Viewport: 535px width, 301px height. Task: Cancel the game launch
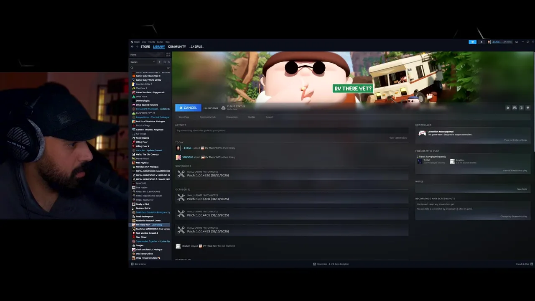click(188, 108)
